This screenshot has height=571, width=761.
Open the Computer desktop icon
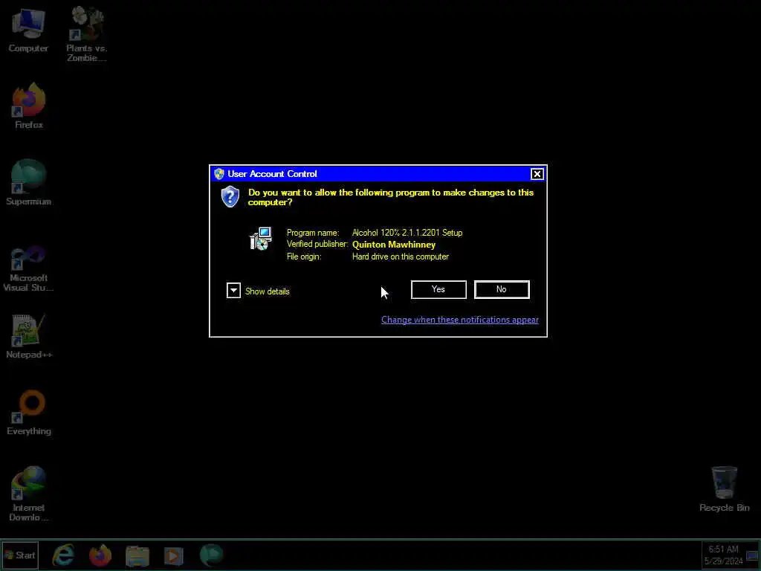click(x=28, y=30)
